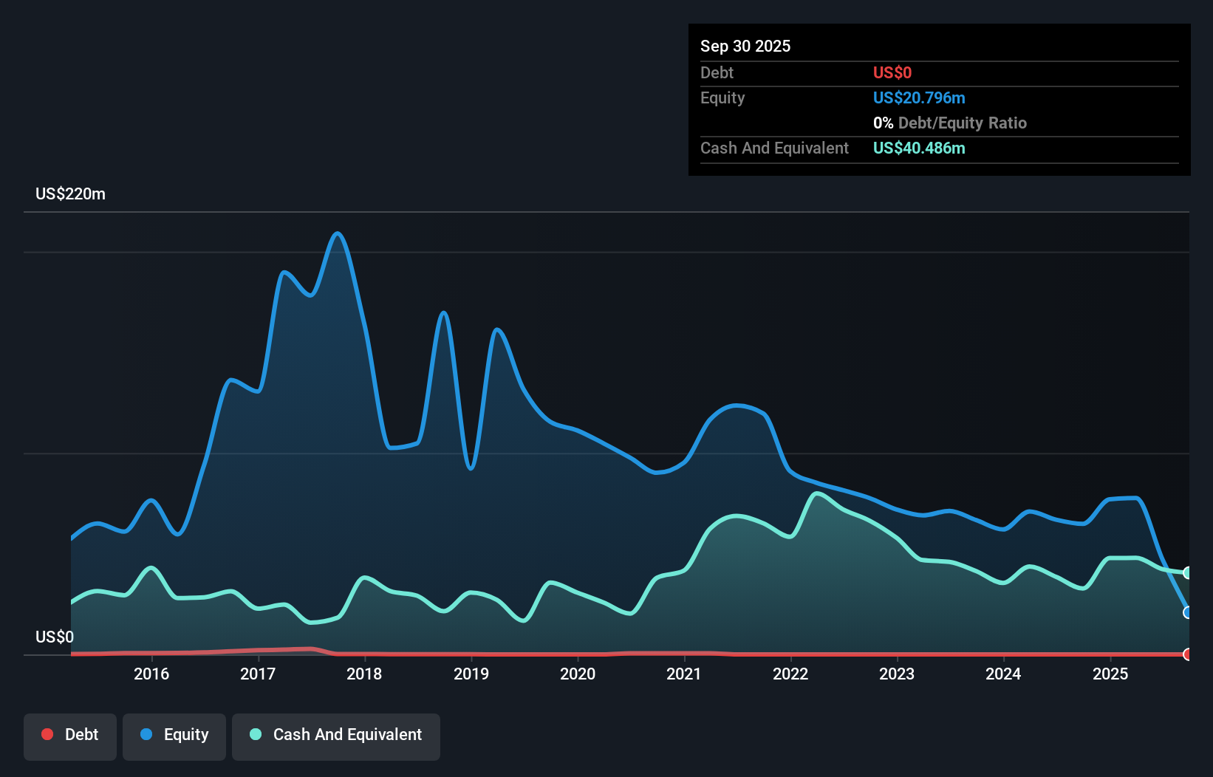Collapse the Cash And Equivalent tooltip row
This screenshot has height=777, width=1213.
(x=774, y=148)
